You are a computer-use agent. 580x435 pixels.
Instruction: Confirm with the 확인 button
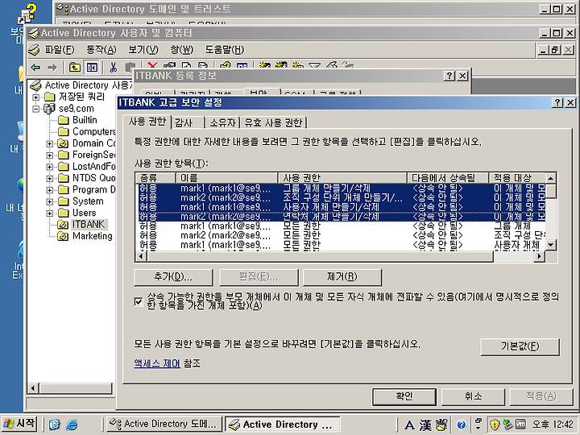click(404, 396)
